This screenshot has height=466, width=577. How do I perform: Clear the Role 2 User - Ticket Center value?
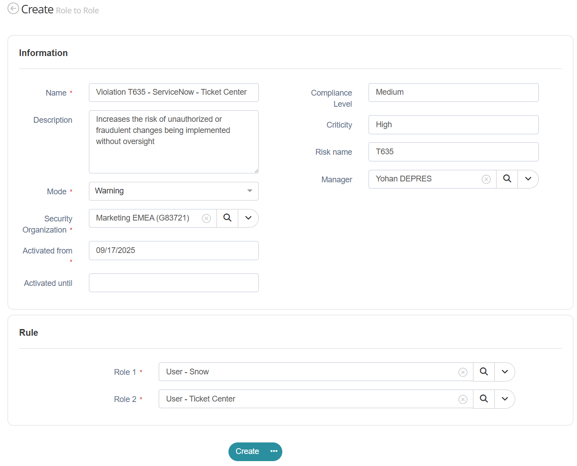[463, 399]
